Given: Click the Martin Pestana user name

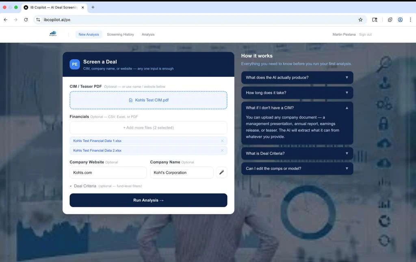Looking at the screenshot, I should [344, 35].
